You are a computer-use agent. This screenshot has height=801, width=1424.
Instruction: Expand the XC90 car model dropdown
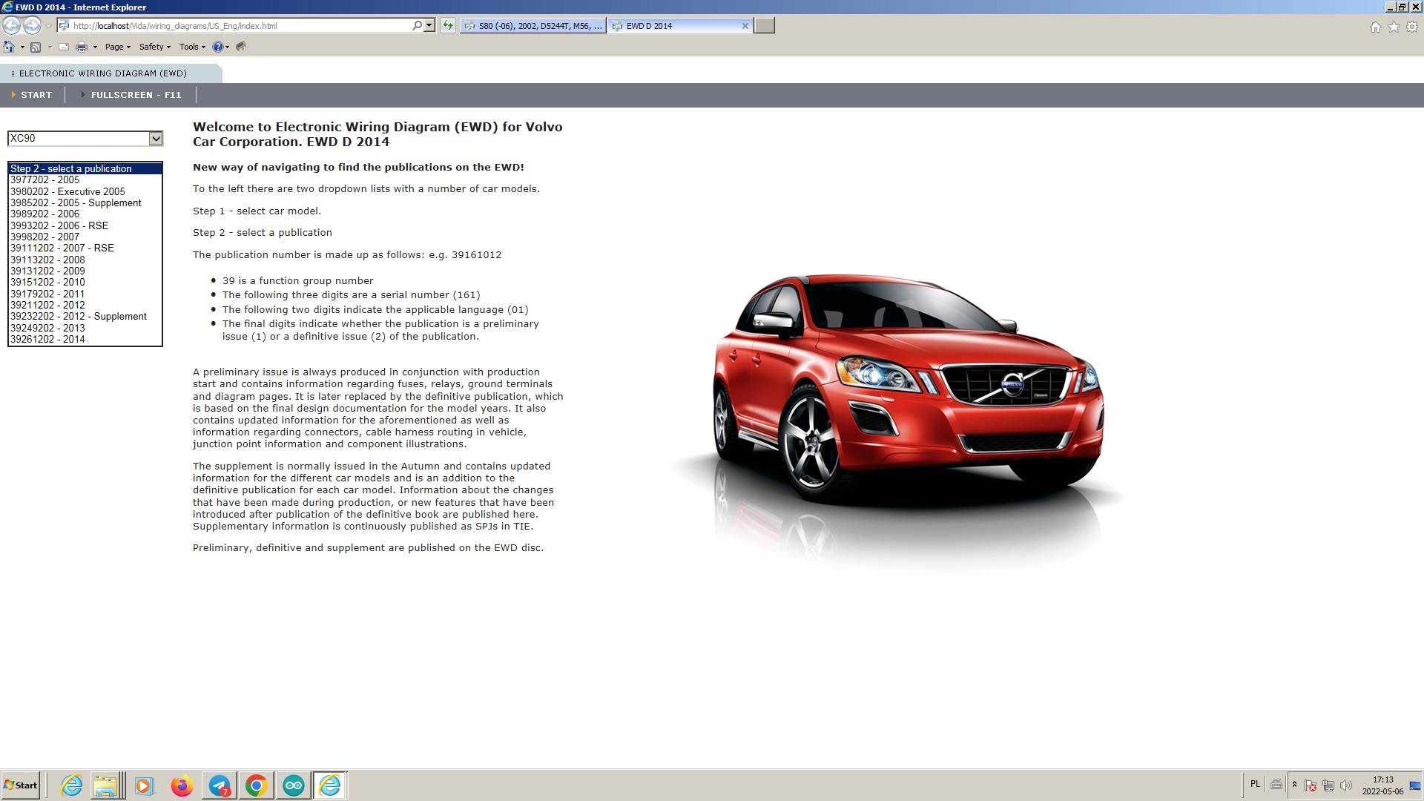point(155,138)
